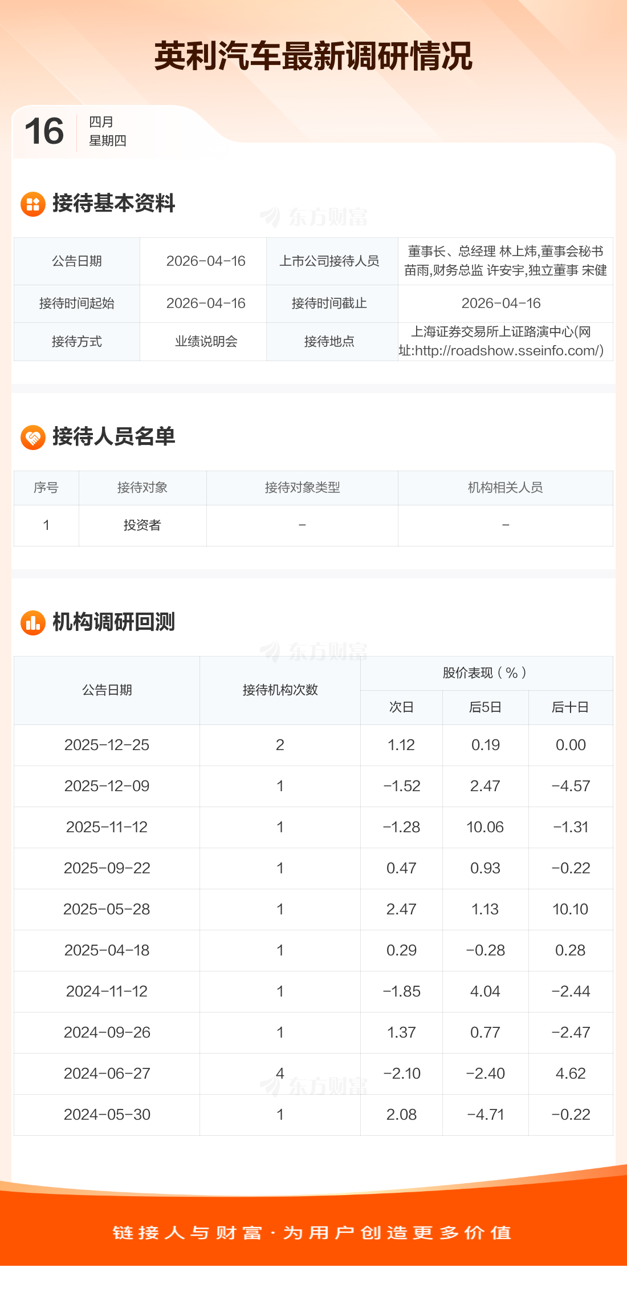The width and height of the screenshot is (627, 1304).
Task: Click the 接待机构次数 column header
Action: pyautogui.click(x=280, y=690)
